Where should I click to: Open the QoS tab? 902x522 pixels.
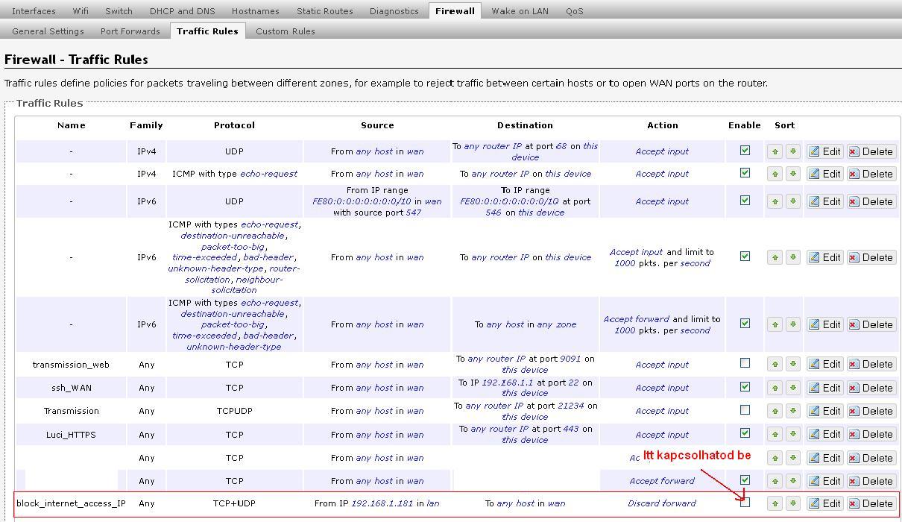point(575,11)
